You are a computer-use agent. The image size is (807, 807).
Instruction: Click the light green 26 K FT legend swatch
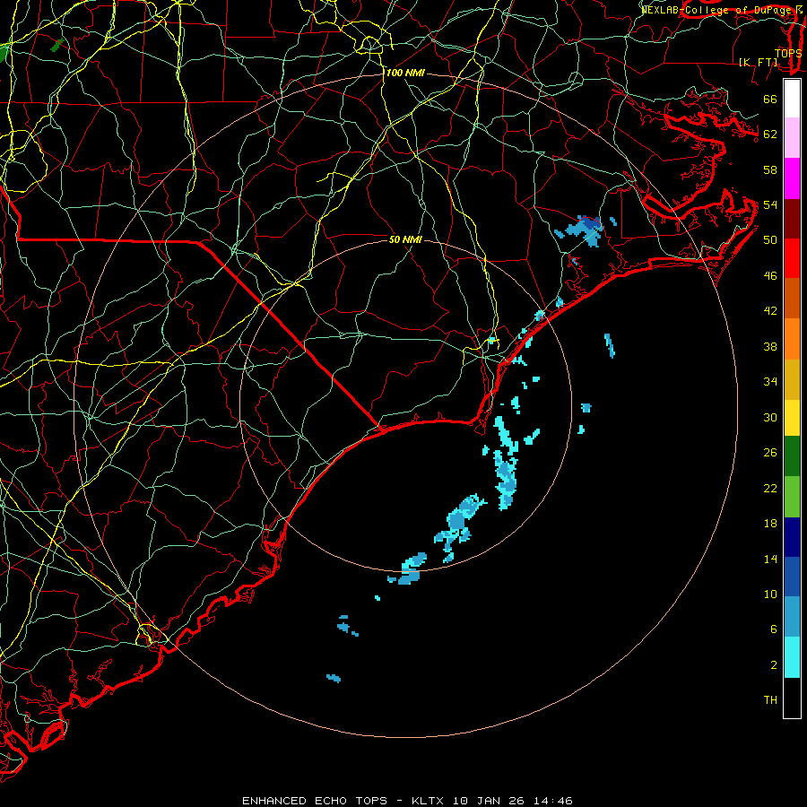pyautogui.click(x=792, y=497)
